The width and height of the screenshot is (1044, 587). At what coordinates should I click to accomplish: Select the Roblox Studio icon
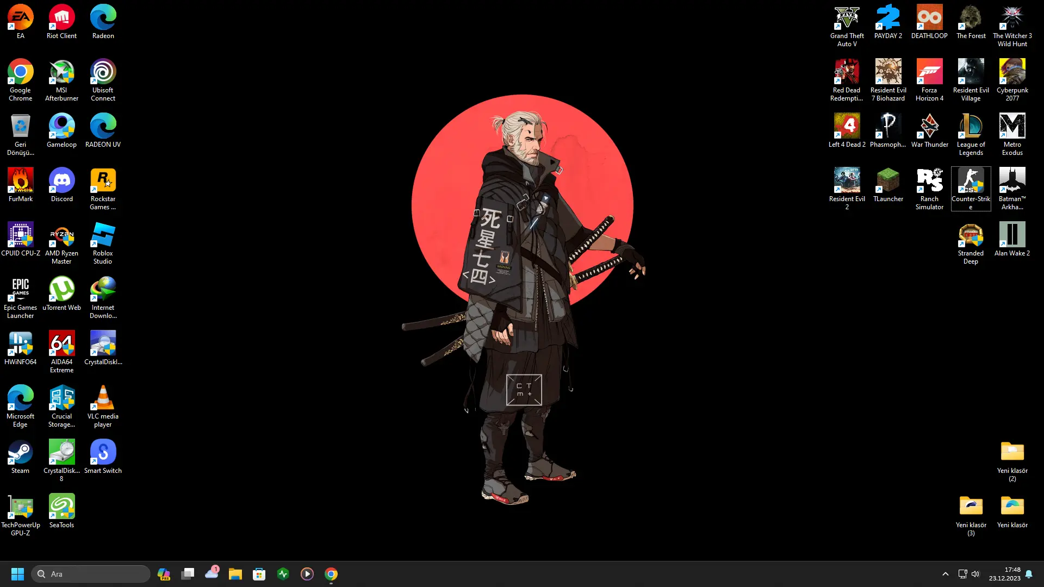pos(103,243)
